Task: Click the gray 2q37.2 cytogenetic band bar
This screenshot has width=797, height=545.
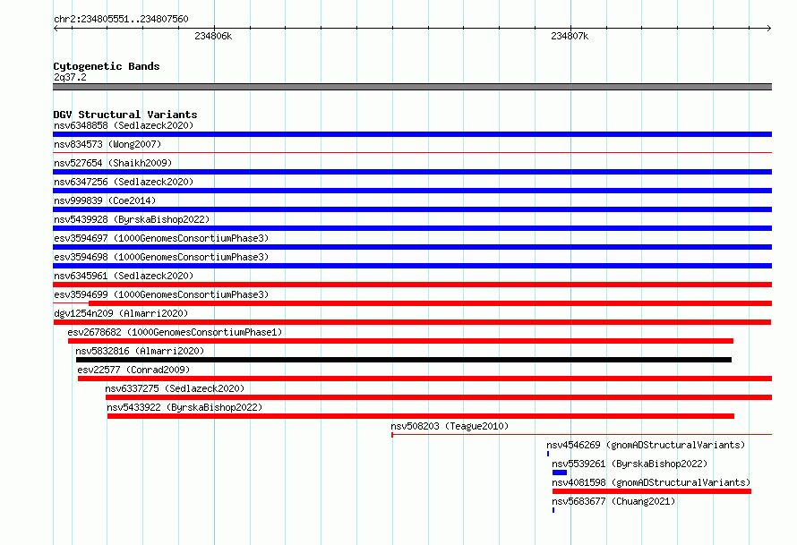Action: 412,87
